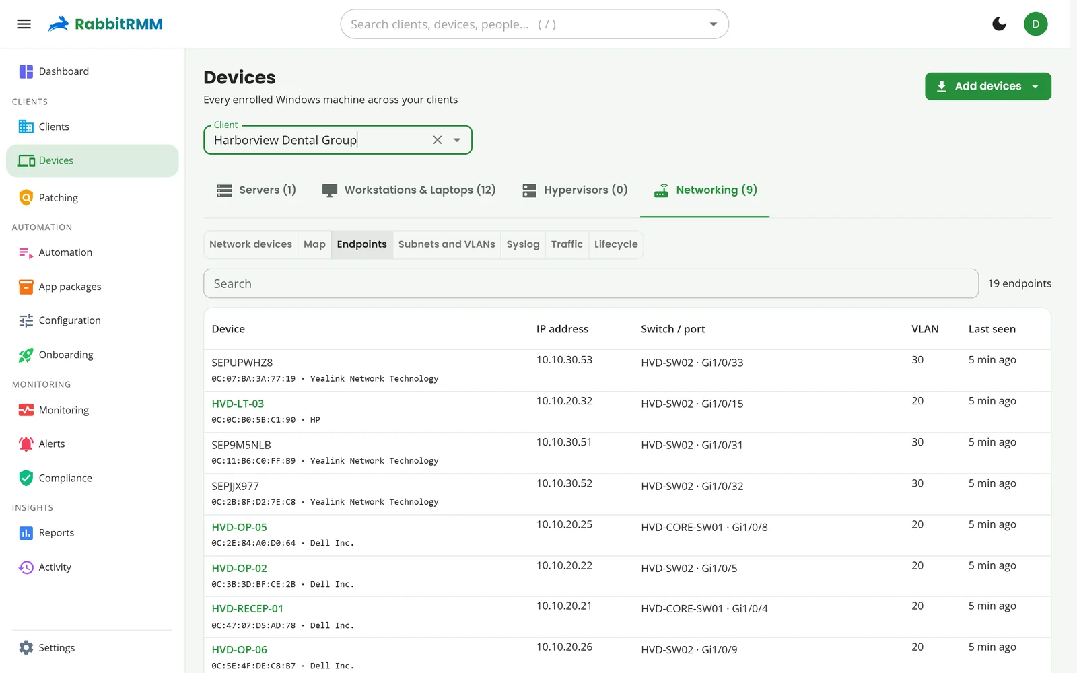Image resolution: width=1077 pixels, height=673 pixels.
Task: Open the Compliance page
Action: [x=92, y=478]
